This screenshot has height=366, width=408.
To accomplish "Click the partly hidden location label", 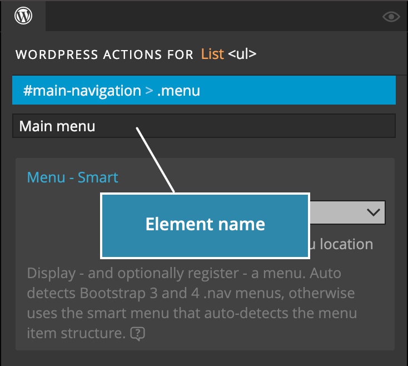I will pyautogui.click(x=341, y=244).
